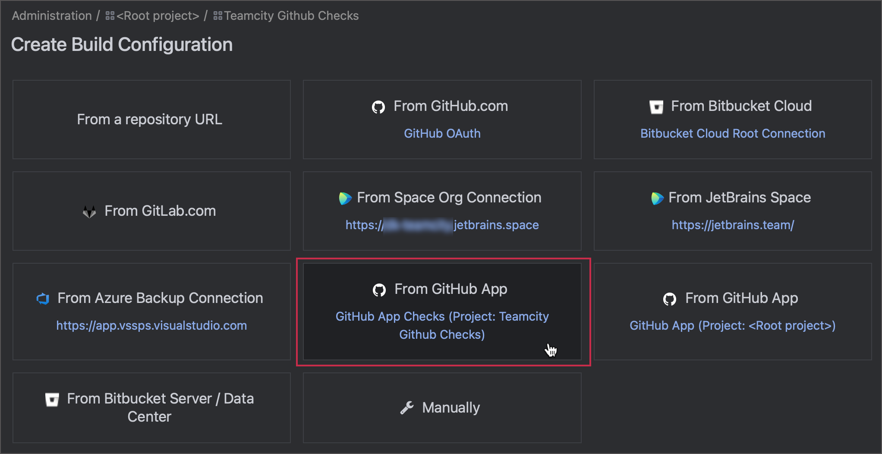The image size is (882, 454).
Task: Open the https://jetbrains.team/ link
Action: (733, 225)
